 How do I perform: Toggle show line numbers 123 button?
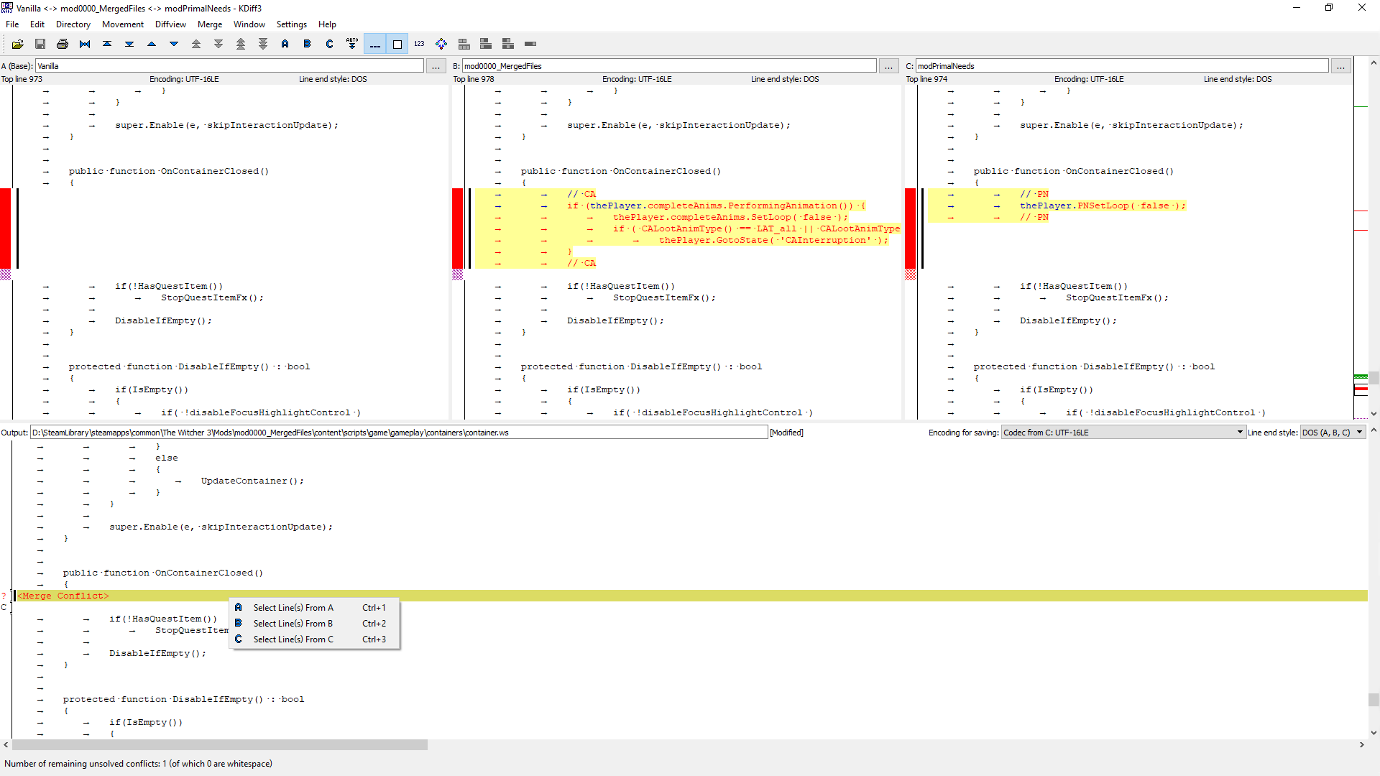pos(419,45)
